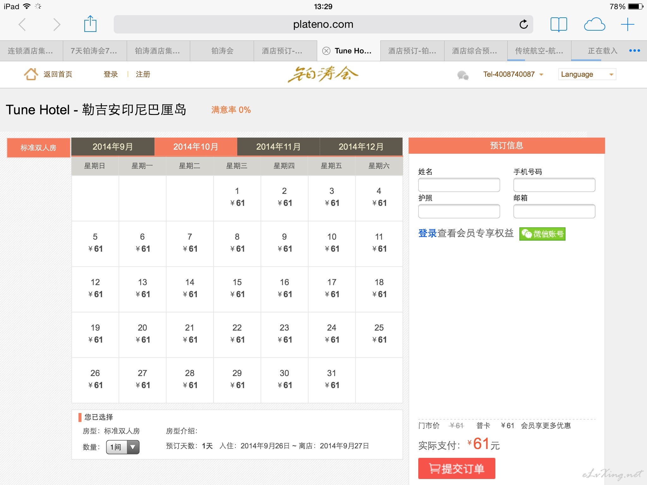Show more tabs with the three dots
This screenshot has height=485, width=647.
(634, 51)
